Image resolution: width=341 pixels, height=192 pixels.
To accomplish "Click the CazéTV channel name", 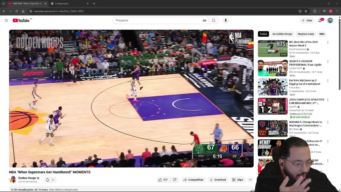I will point(293,107).
